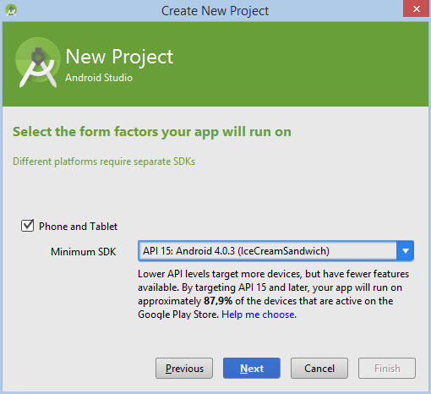Screen dimensions: 431x394
Task: Click 'Different platforms require separate SDKs' text
Action: point(104,161)
